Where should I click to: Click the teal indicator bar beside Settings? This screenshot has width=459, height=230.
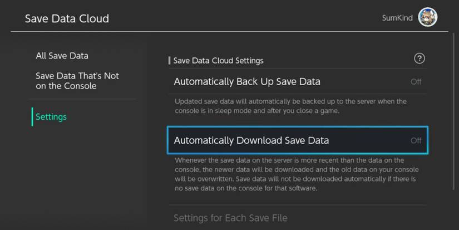[32, 117]
